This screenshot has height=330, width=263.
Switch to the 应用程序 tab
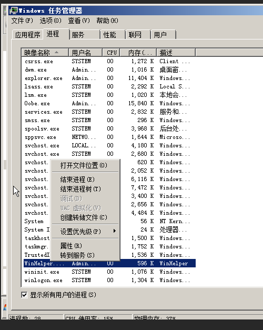pyautogui.click(x=27, y=35)
